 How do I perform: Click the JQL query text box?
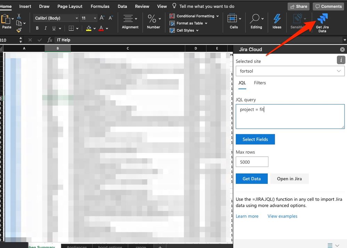point(290,117)
